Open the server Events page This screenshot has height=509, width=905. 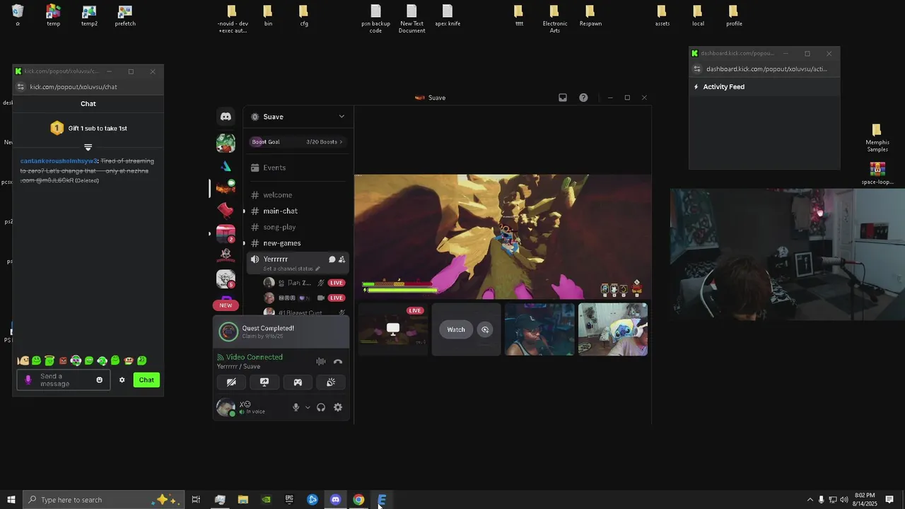[297, 168]
